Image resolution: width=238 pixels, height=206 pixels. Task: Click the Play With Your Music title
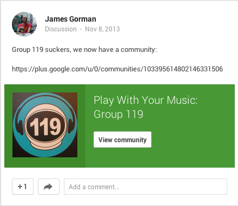pos(146,100)
